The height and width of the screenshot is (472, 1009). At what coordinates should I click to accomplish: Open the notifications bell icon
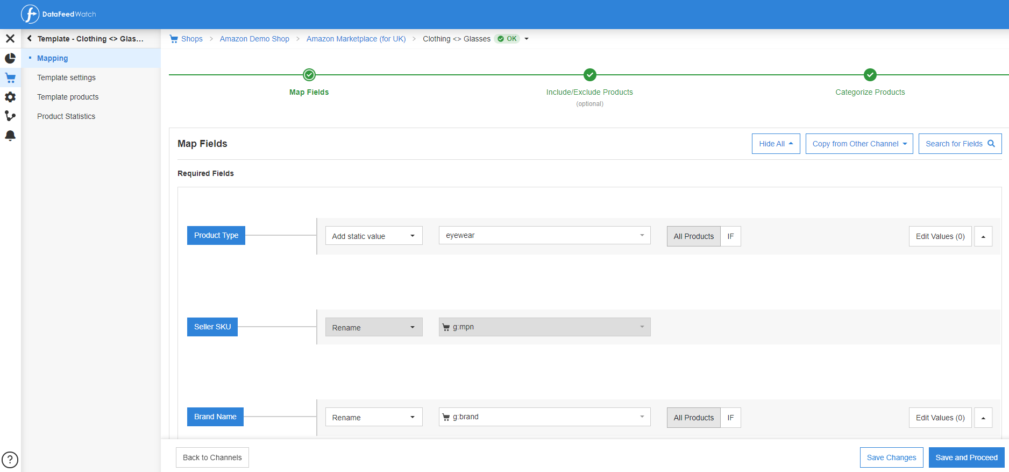[x=10, y=136]
